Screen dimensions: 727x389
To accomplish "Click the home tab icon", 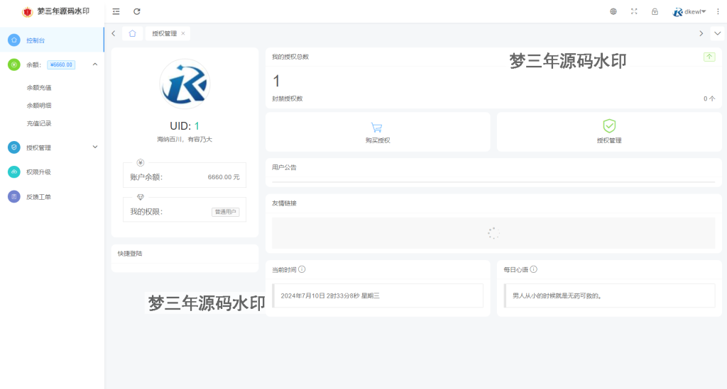I will coord(133,33).
